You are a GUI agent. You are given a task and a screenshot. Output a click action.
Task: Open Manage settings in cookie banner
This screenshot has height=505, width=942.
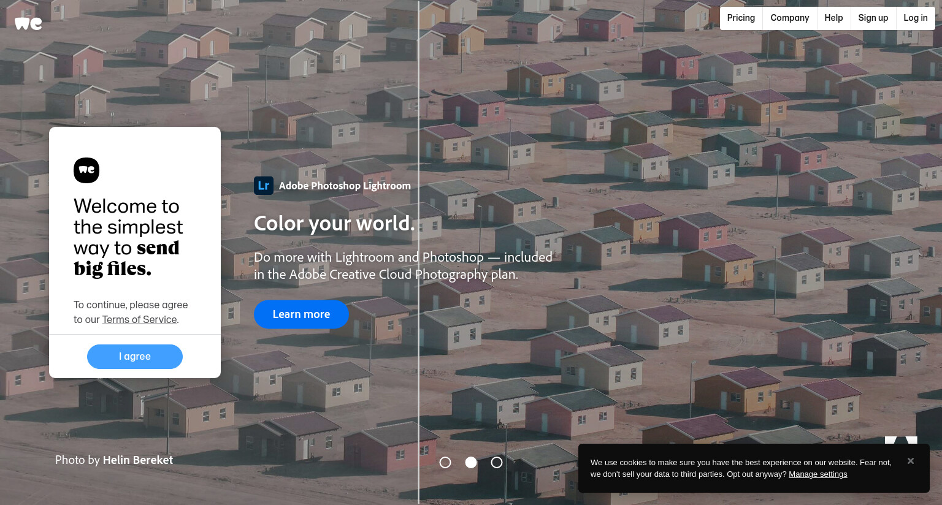click(x=818, y=474)
